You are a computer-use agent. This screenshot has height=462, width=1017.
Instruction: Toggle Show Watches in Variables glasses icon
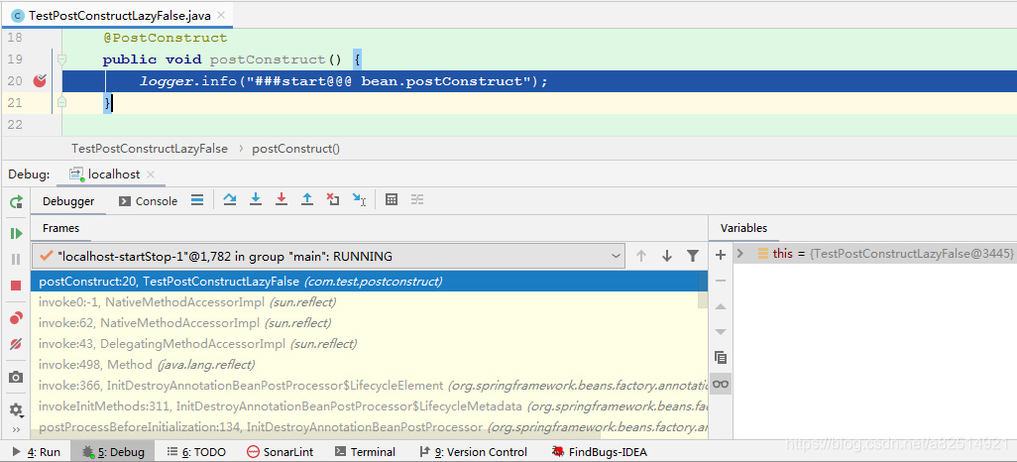(720, 384)
